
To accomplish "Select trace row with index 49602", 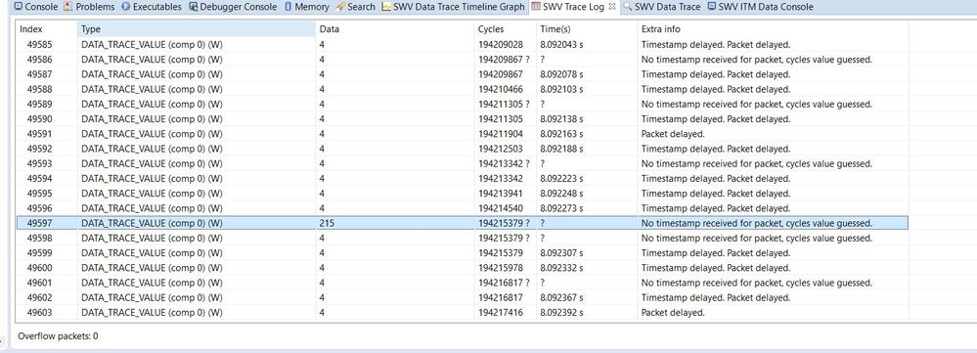I will click(462, 297).
